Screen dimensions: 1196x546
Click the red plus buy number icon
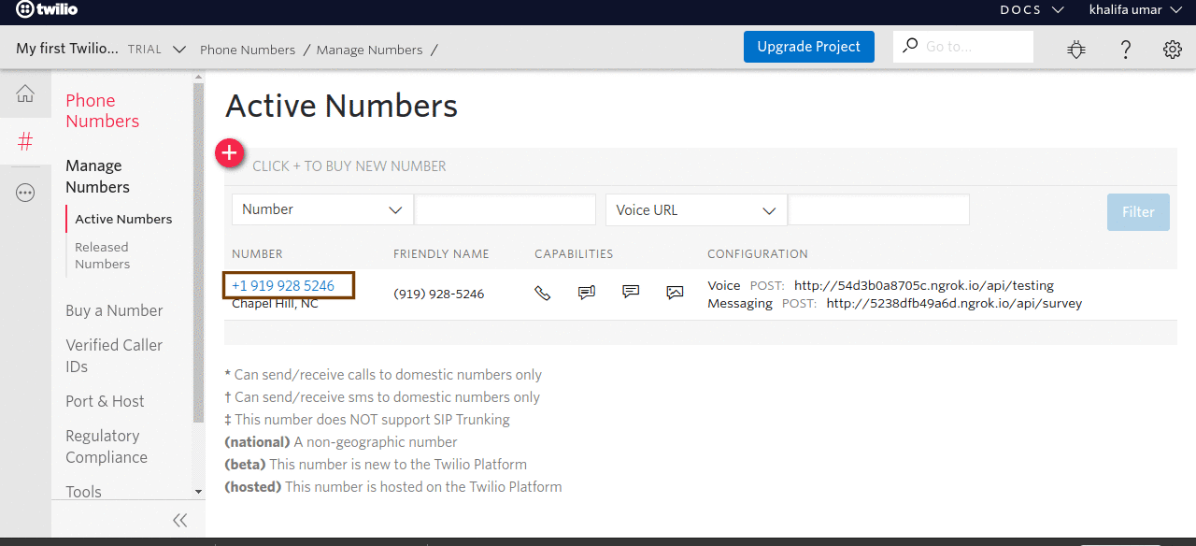(x=230, y=152)
